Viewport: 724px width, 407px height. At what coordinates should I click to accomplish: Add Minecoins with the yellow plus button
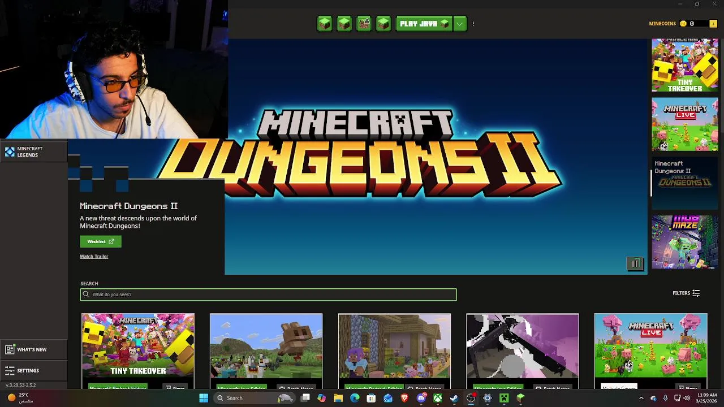(x=713, y=24)
